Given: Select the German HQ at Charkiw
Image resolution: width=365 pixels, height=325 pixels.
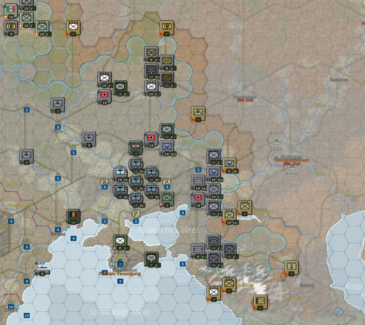Looking at the screenshot, I should pos(151,140).
